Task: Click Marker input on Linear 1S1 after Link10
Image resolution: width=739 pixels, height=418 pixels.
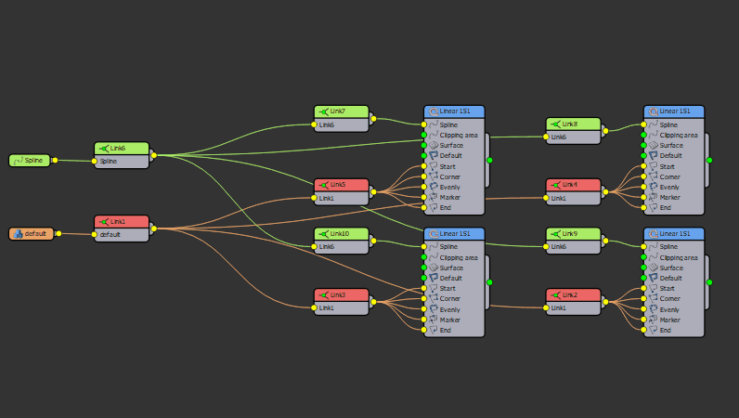Action: [423, 320]
